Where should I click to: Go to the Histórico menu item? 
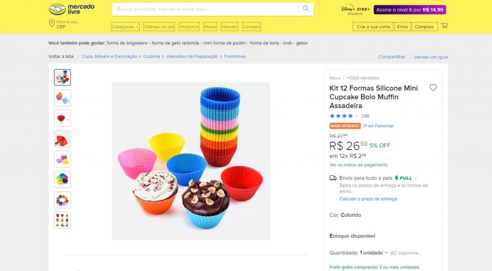[x=189, y=27]
